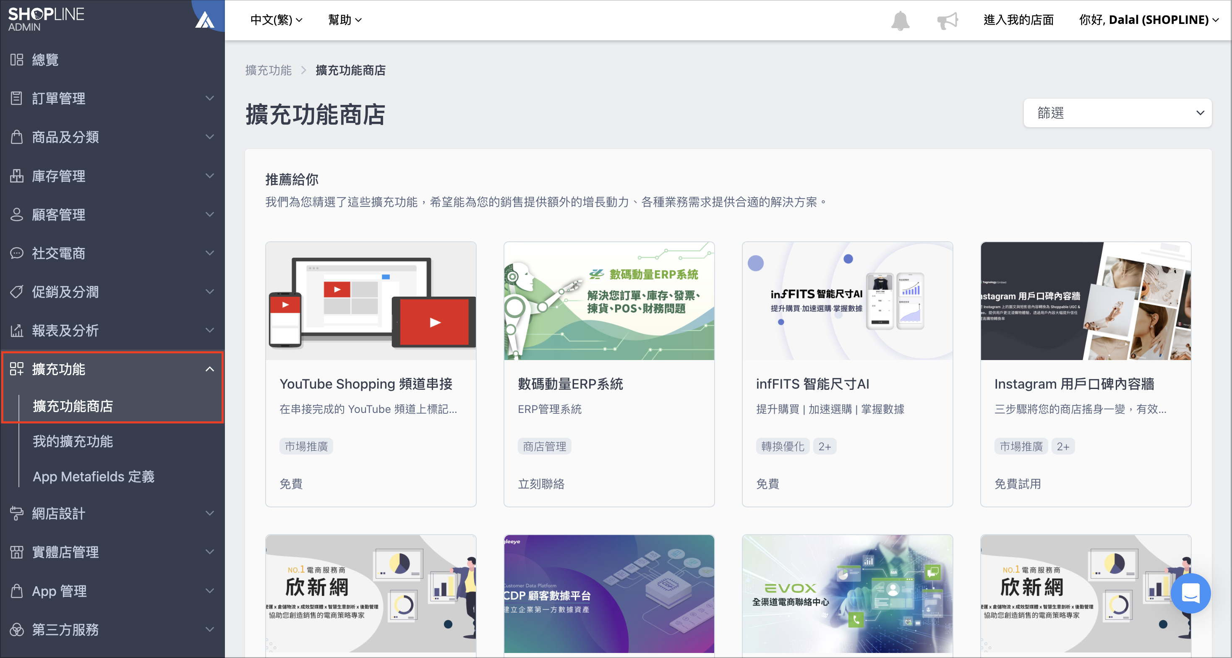This screenshot has height=658, width=1232.
Task: Select 我的擴充功能 submenu item
Action: pos(73,441)
